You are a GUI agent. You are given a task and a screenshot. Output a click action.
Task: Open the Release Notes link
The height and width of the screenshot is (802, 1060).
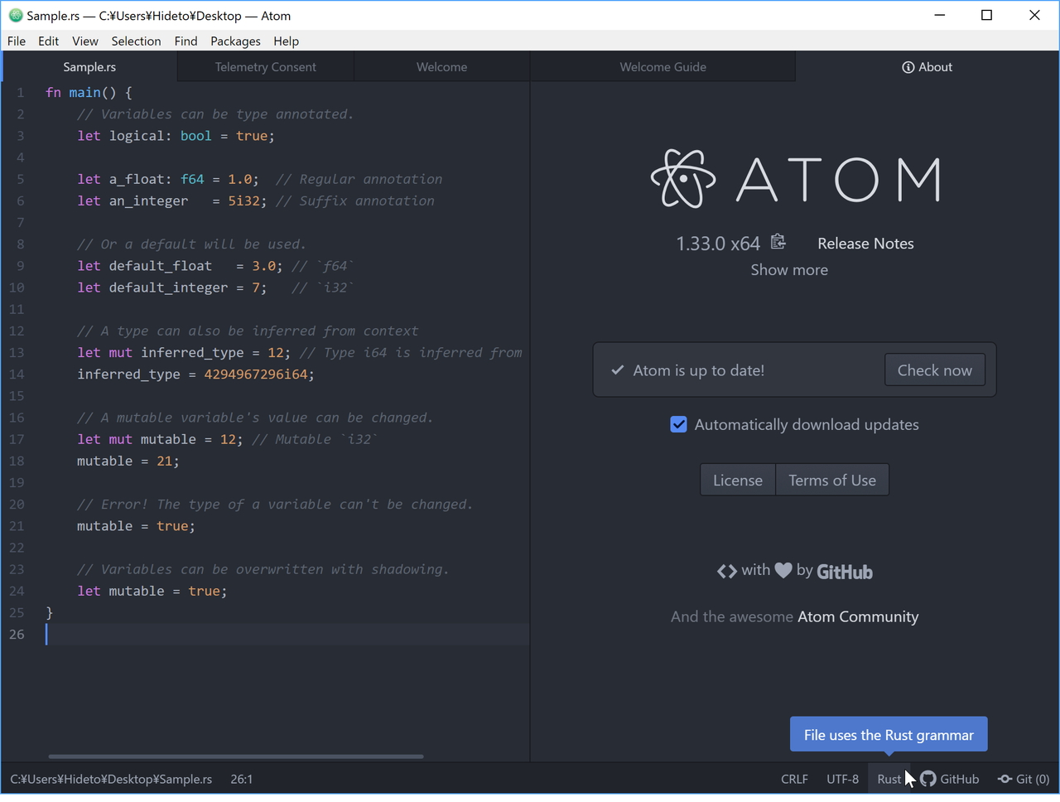pos(865,243)
